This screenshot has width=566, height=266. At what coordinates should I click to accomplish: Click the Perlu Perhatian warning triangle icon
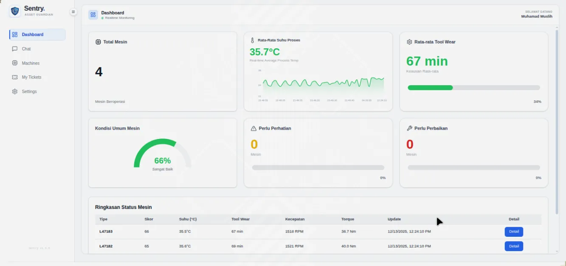point(253,128)
